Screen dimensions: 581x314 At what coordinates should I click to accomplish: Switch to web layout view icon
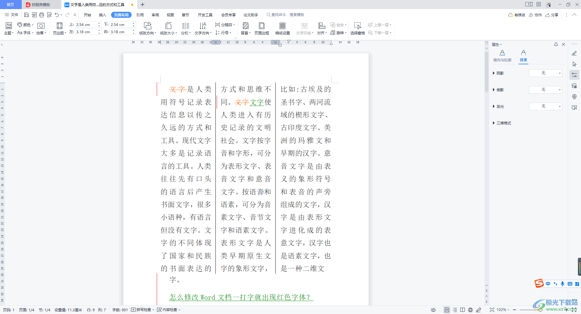(x=470, y=310)
